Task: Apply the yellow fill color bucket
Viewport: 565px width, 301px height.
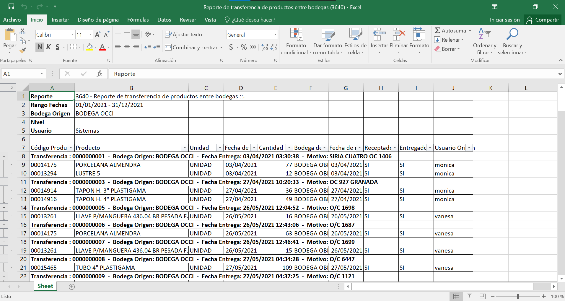Action: (x=89, y=47)
